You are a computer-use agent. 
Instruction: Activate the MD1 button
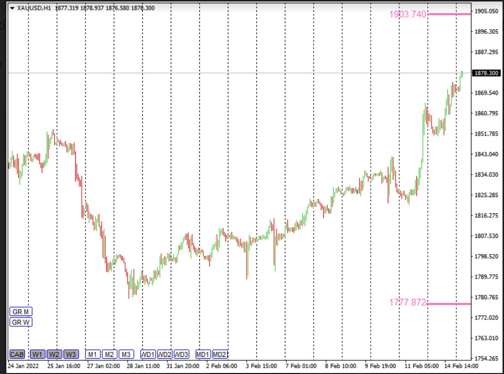pyautogui.click(x=203, y=354)
